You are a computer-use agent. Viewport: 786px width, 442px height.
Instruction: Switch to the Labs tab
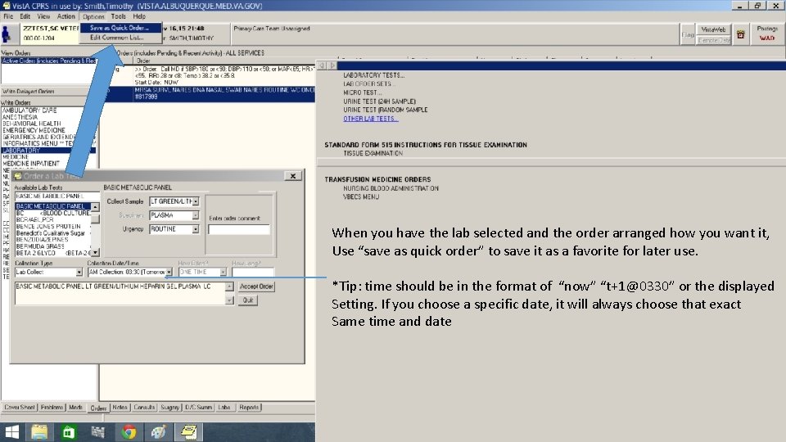(224, 408)
